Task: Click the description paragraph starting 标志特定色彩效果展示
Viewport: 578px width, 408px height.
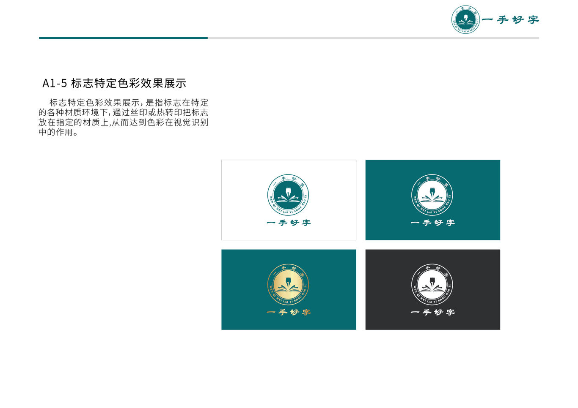Action: tap(124, 117)
